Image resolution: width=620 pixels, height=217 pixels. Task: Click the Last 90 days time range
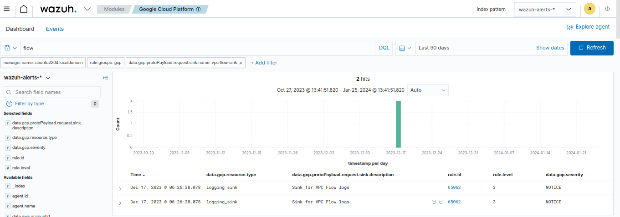(434, 48)
